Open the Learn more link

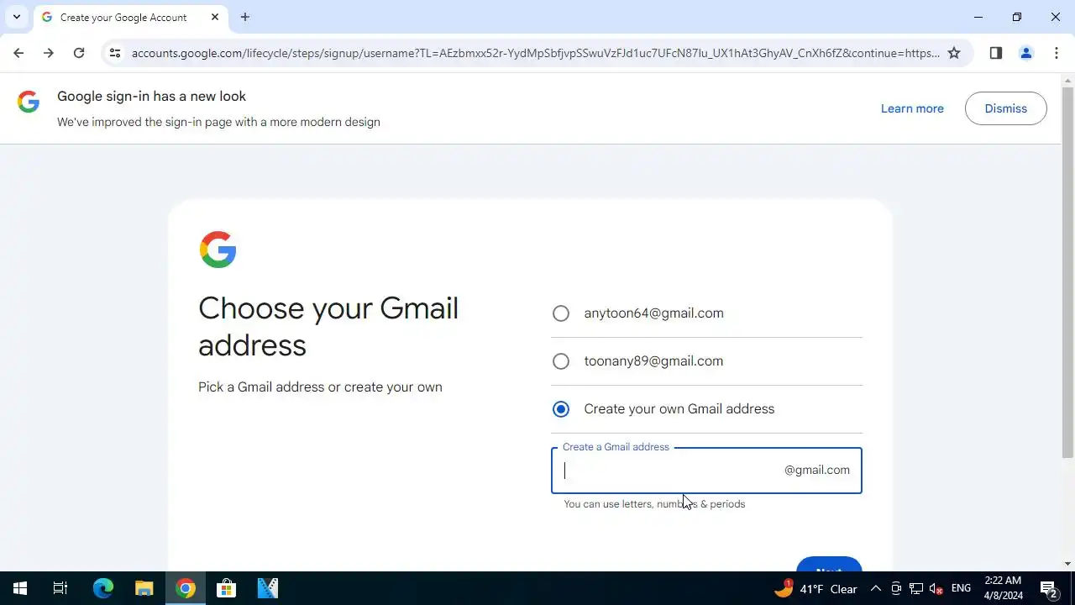[x=912, y=108]
